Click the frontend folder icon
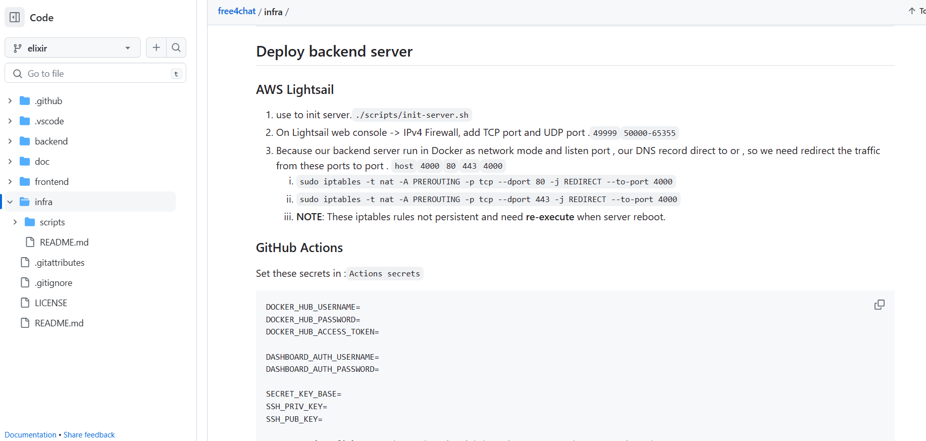The image size is (926, 441). point(25,181)
